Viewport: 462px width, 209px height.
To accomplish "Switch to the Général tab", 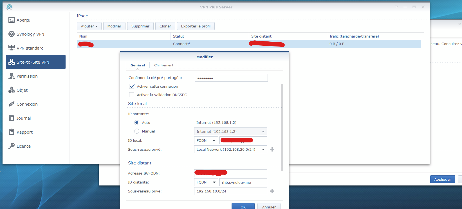I will pyautogui.click(x=138, y=65).
